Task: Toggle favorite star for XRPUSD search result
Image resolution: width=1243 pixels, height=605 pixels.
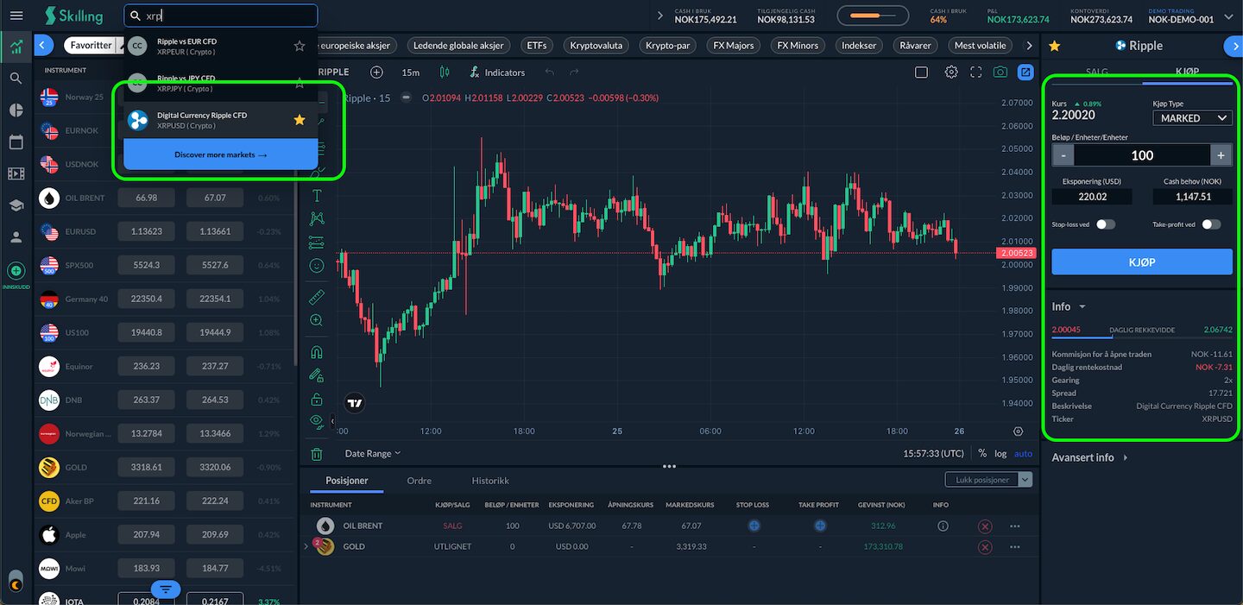Action: point(300,120)
